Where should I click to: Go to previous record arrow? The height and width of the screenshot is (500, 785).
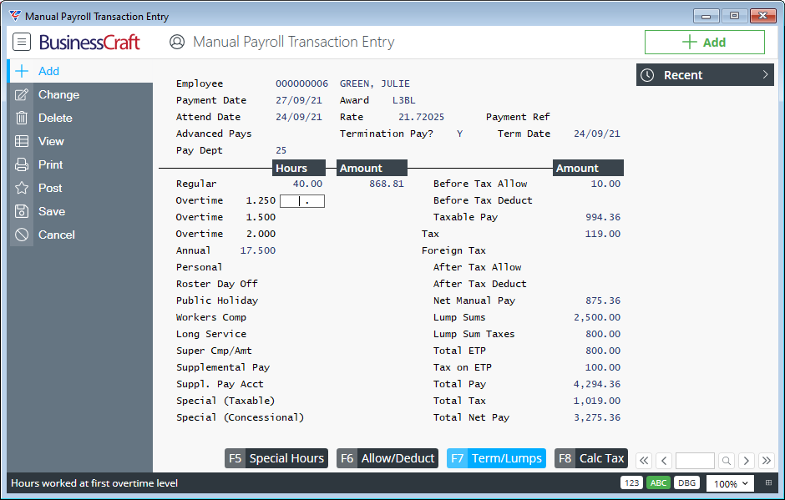pos(665,461)
